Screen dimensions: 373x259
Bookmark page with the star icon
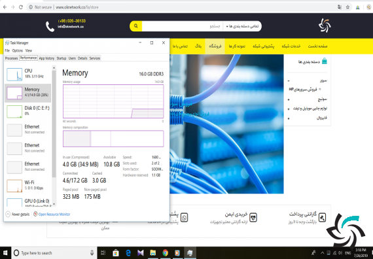tap(347, 7)
